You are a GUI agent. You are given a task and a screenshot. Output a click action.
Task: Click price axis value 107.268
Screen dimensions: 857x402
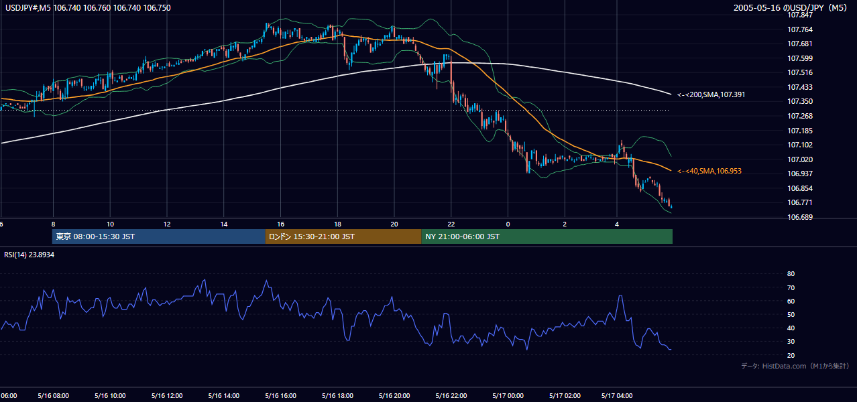pyautogui.click(x=800, y=116)
